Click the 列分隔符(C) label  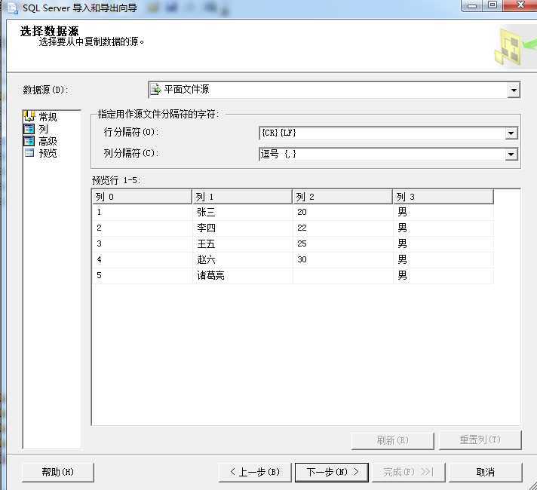131,153
